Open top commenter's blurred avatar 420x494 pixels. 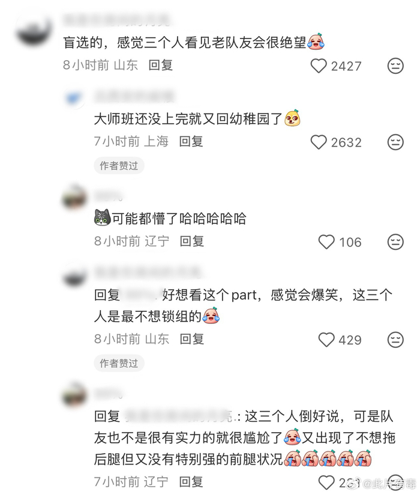(34, 30)
